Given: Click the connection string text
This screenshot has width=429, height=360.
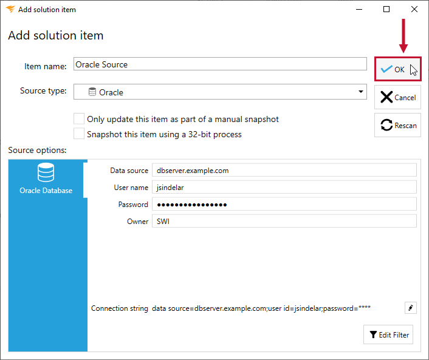Looking at the screenshot, I should [261, 308].
